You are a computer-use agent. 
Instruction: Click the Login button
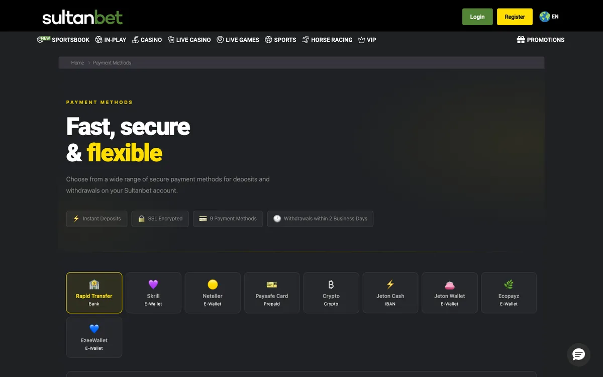(x=477, y=17)
